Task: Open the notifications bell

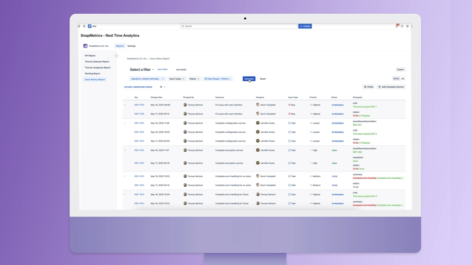Action: tap(397, 26)
